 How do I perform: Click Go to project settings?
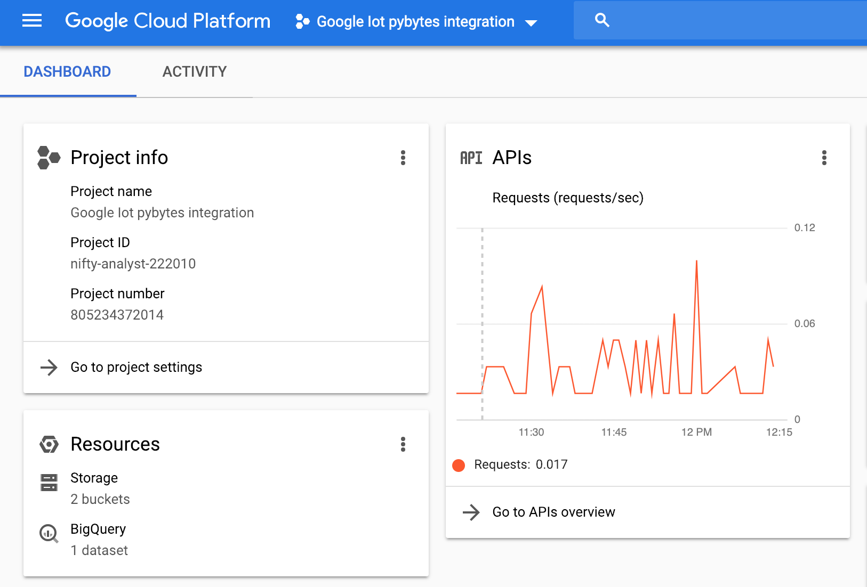[136, 367]
